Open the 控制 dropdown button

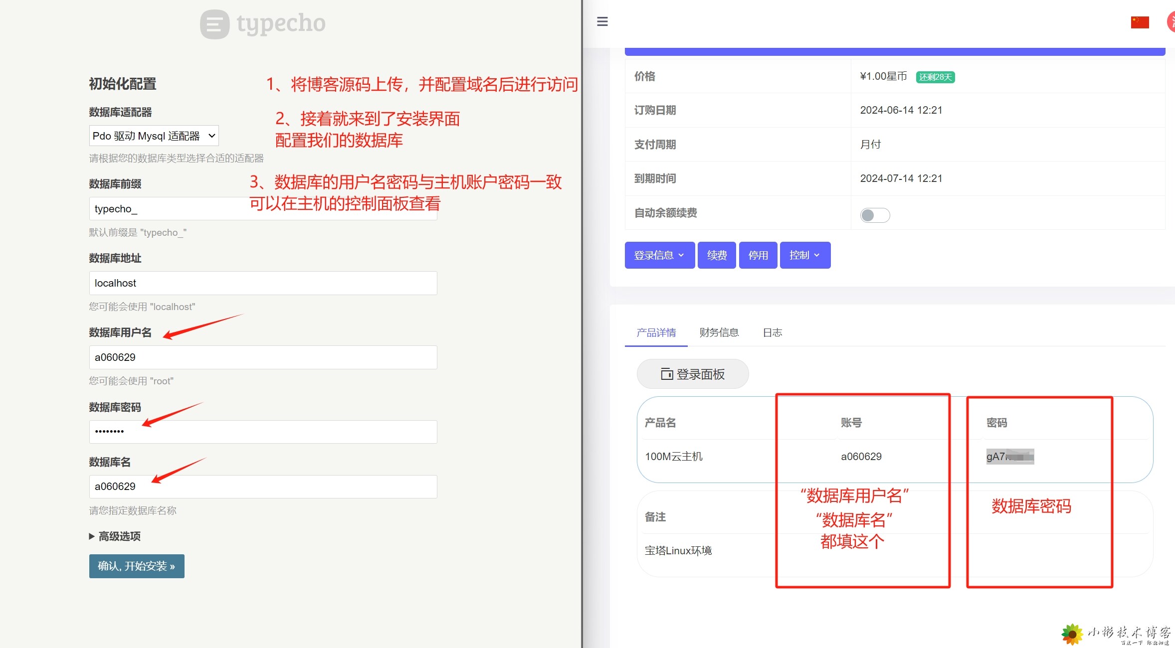click(805, 255)
